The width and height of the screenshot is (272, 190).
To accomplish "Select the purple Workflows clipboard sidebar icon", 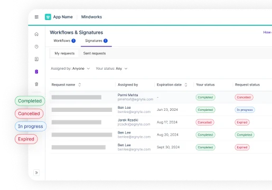I will (36, 72).
